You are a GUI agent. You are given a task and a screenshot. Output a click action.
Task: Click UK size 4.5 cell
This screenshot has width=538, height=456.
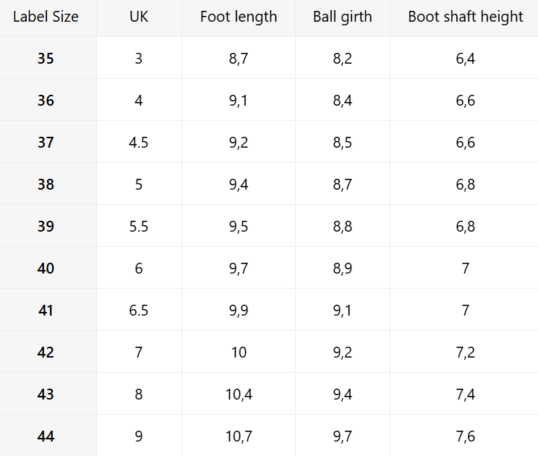pos(138,143)
